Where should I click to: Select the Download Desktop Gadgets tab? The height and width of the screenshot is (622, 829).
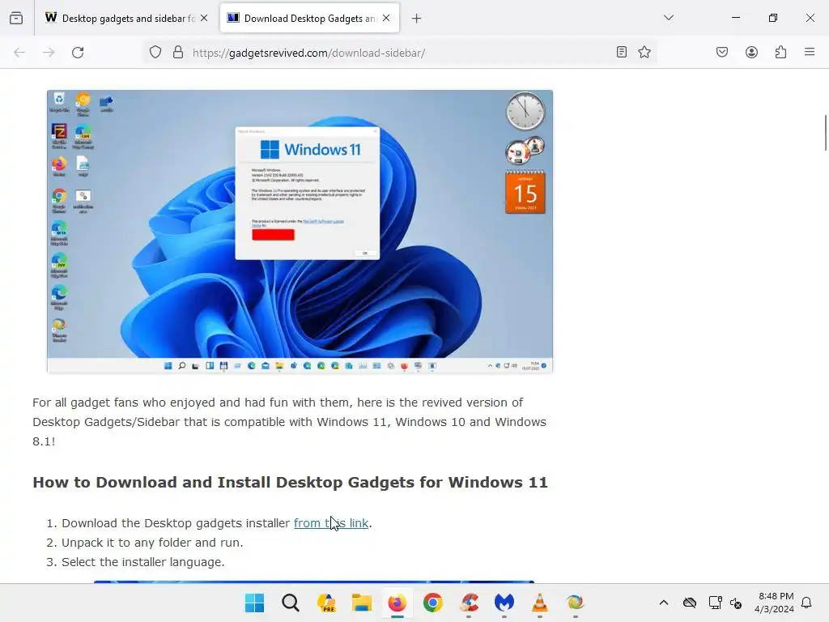[x=308, y=18]
